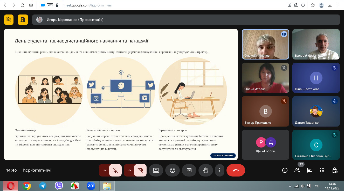The width and height of the screenshot is (344, 191).
Task: Open the activities grid icon
Action: 322,170
